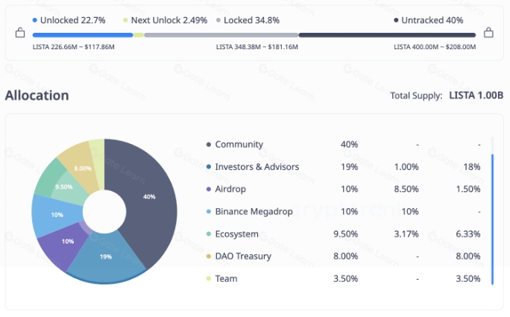This screenshot has height=317, width=510.
Task: Click Airdrop 1.50% locked value
Action: tap(468, 189)
